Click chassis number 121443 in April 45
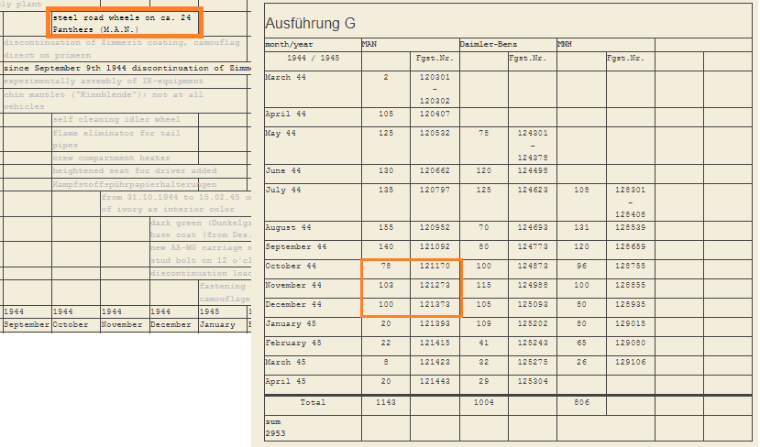 [x=435, y=382]
